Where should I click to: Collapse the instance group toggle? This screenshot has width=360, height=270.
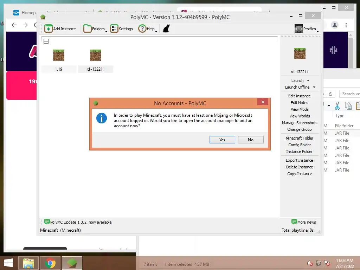coord(46,41)
